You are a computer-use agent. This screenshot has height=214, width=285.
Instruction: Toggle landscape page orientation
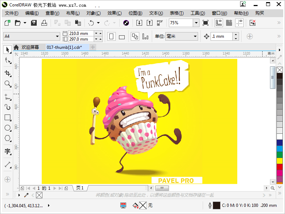[x=121, y=36]
